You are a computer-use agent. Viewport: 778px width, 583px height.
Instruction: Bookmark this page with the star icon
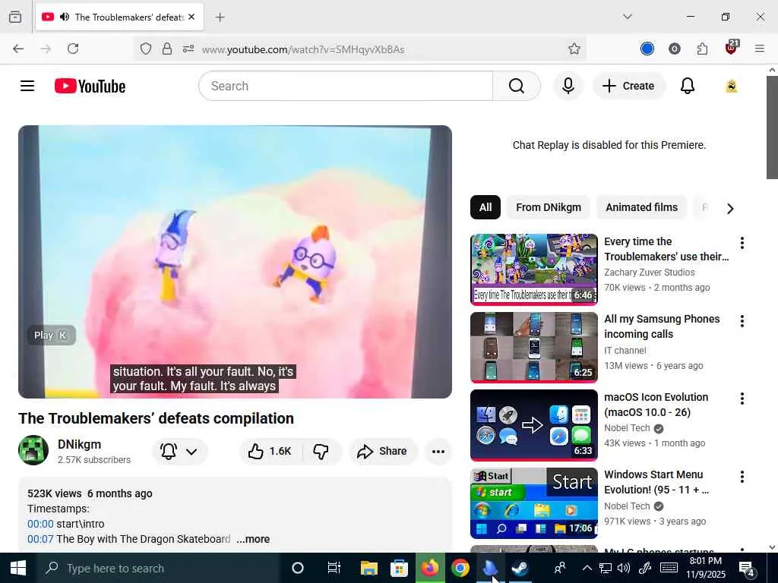pos(574,49)
